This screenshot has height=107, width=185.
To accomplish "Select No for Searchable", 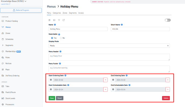I will [61, 38].
